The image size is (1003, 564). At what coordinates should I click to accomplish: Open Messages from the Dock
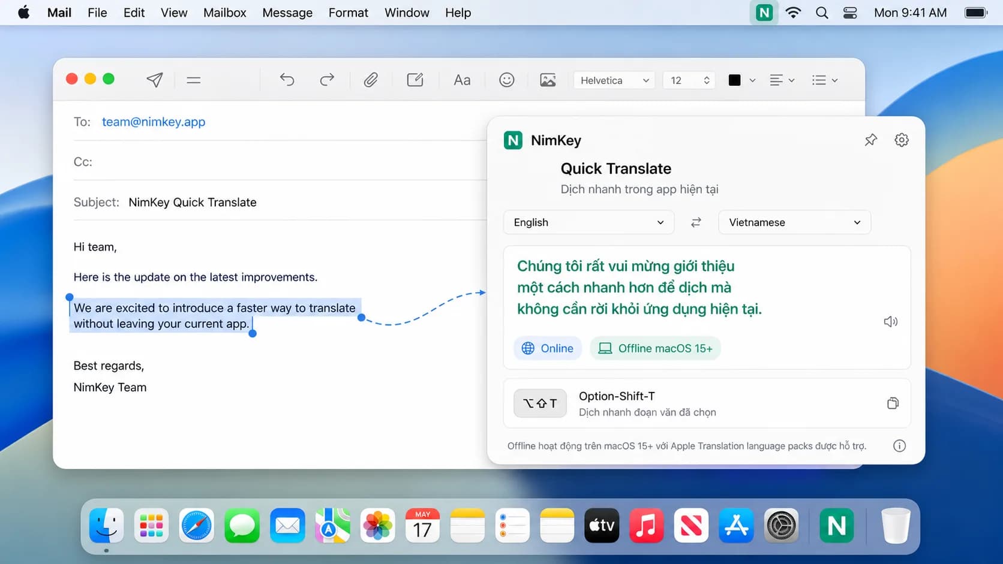[242, 526]
